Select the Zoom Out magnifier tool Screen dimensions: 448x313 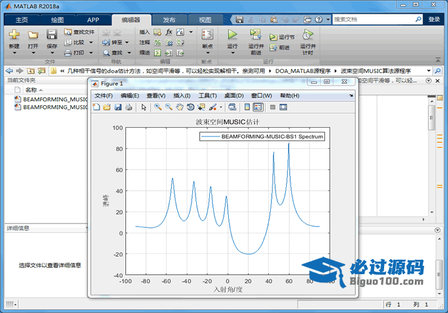(x=169, y=107)
